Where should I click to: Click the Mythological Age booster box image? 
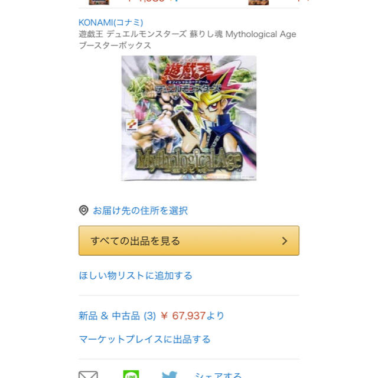pos(189,118)
